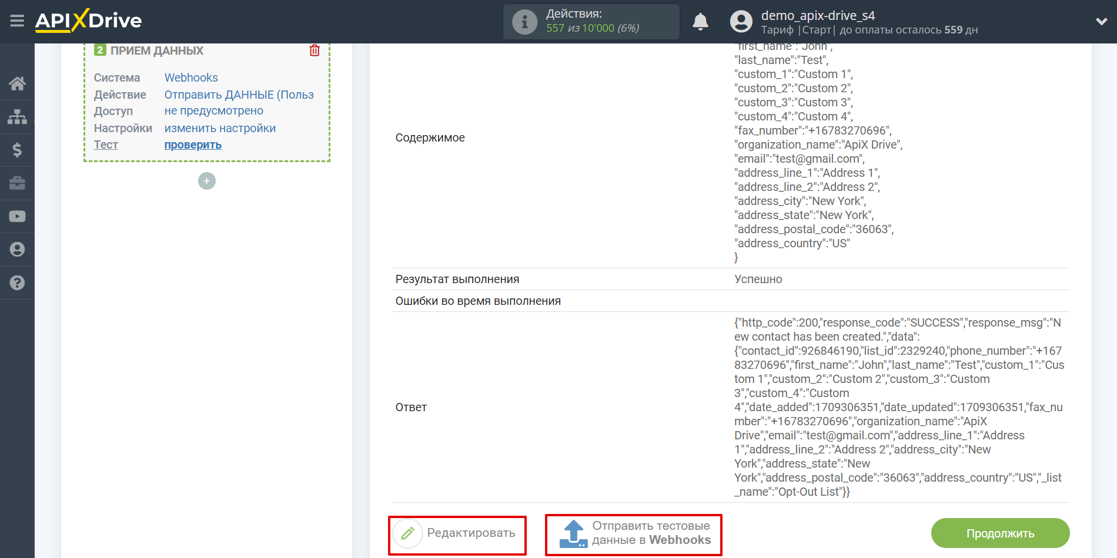Viewport: 1117px width, 558px height.
Task: Open the Webhooks system link
Action: click(191, 78)
